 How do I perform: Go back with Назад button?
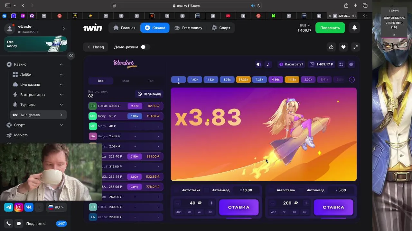(x=96, y=47)
